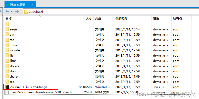
Task: Select the lib folder icon
Action: [x=7, y=56]
